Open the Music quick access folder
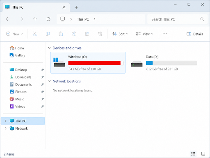This screenshot has height=158, width=210. click(x=17, y=99)
